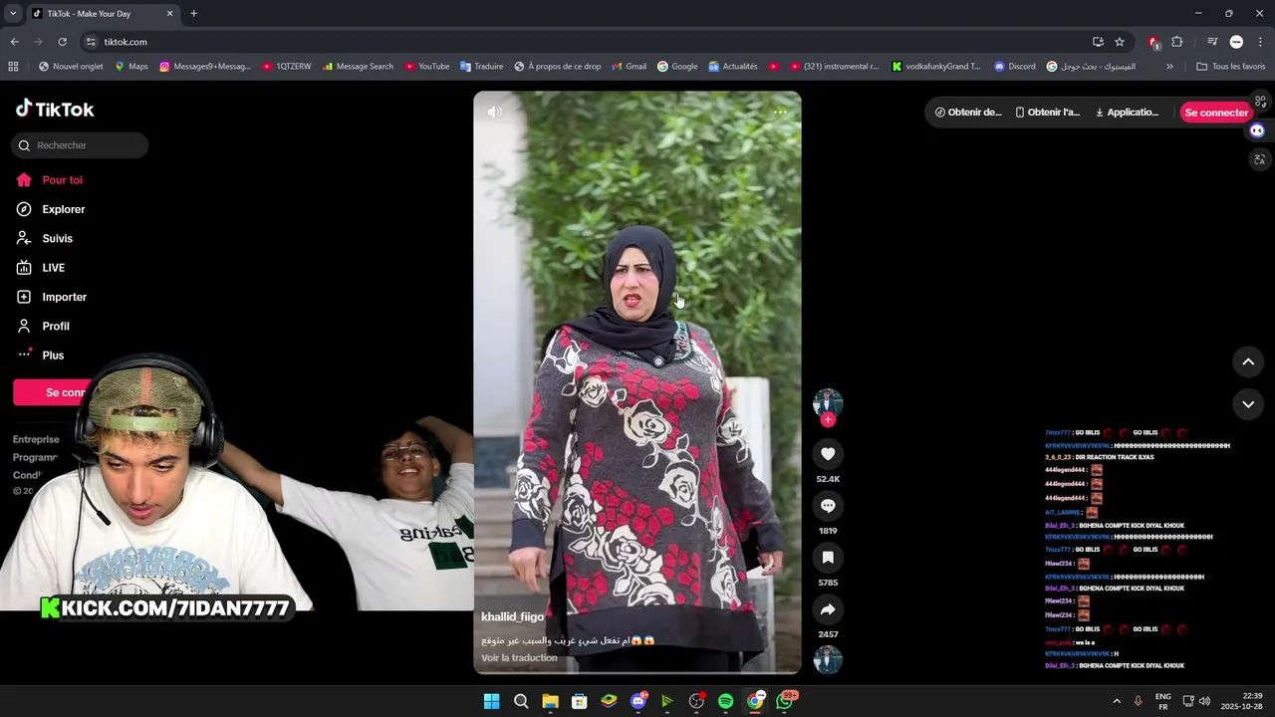Open Chrome extensions puzzle icon

click(x=1177, y=42)
